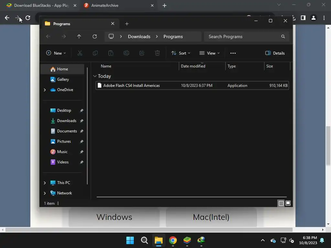The image size is (331, 248).
Task: Open Gallery in navigation pane
Action: (x=62, y=79)
